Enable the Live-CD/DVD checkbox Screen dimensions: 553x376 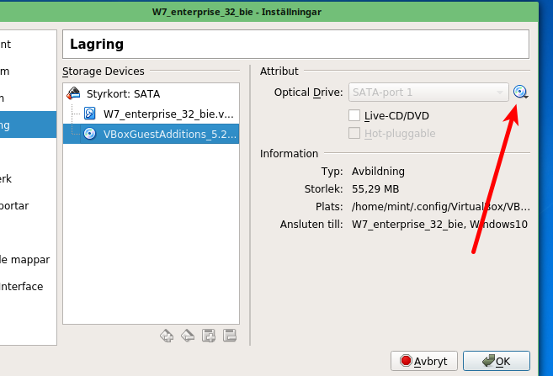[354, 115]
